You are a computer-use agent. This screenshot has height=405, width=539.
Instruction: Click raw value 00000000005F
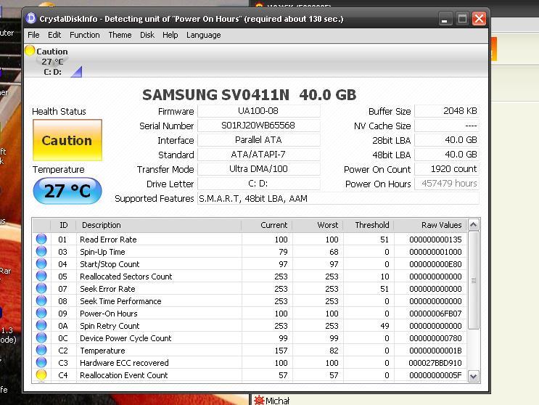[x=435, y=375]
